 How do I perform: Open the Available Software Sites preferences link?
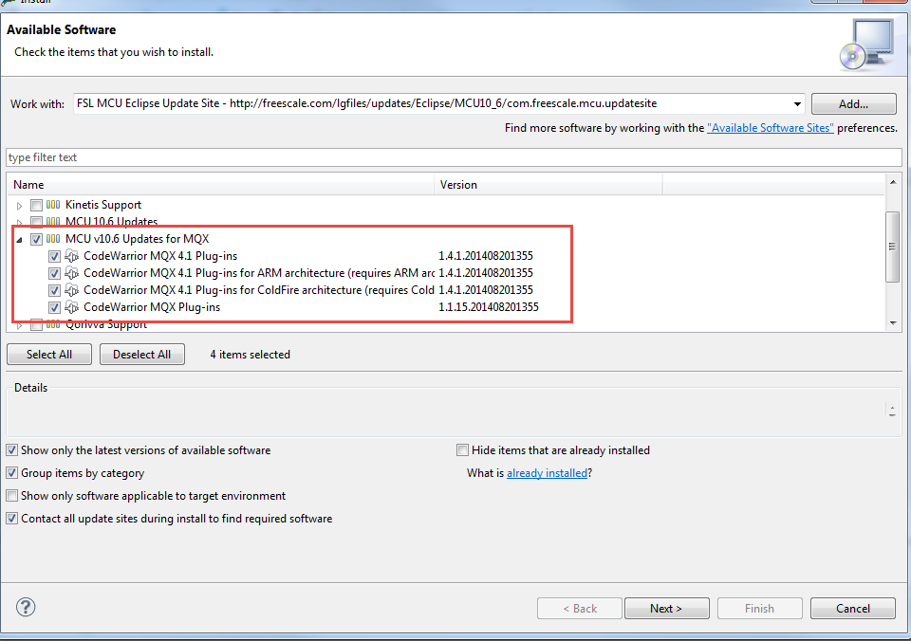(771, 128)
